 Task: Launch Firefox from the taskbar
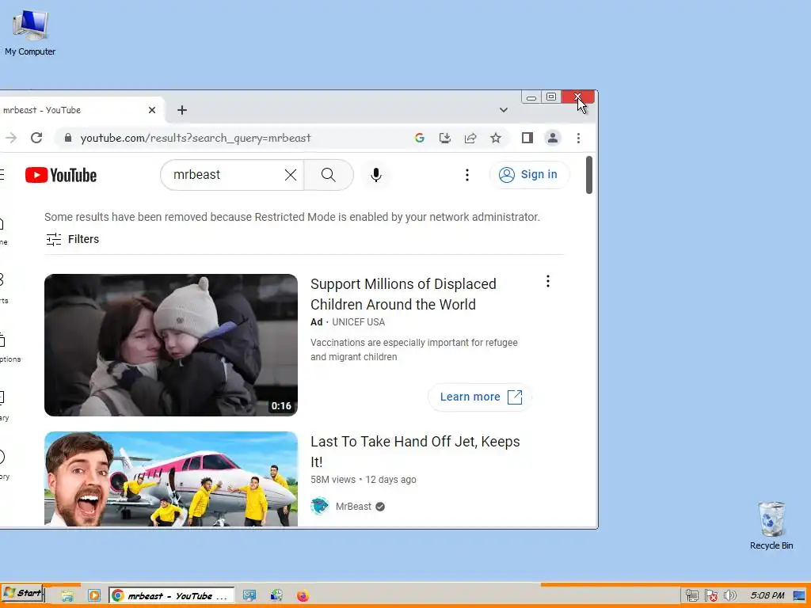pos(303,595)
